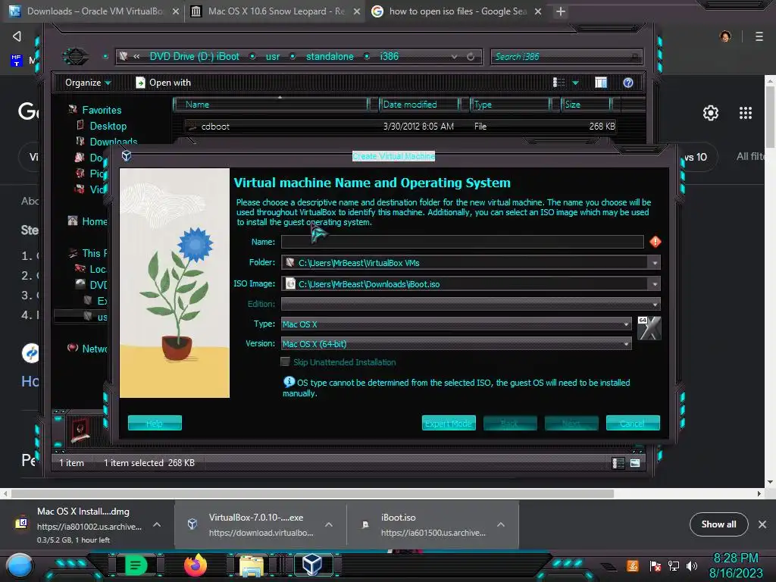Click the large icons view icon in Explorer status bar
776x582 pixels.
[635, 463]
